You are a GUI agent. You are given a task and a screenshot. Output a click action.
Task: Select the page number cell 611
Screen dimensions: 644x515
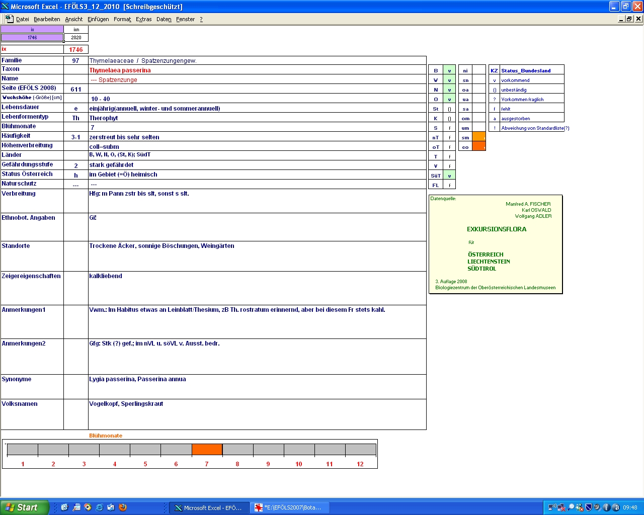coord(76,89)
